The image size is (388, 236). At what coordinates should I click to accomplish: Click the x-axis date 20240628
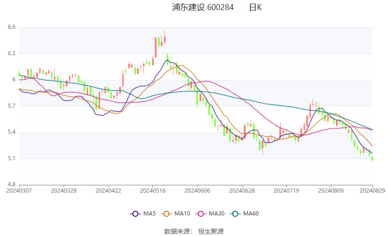242,191
